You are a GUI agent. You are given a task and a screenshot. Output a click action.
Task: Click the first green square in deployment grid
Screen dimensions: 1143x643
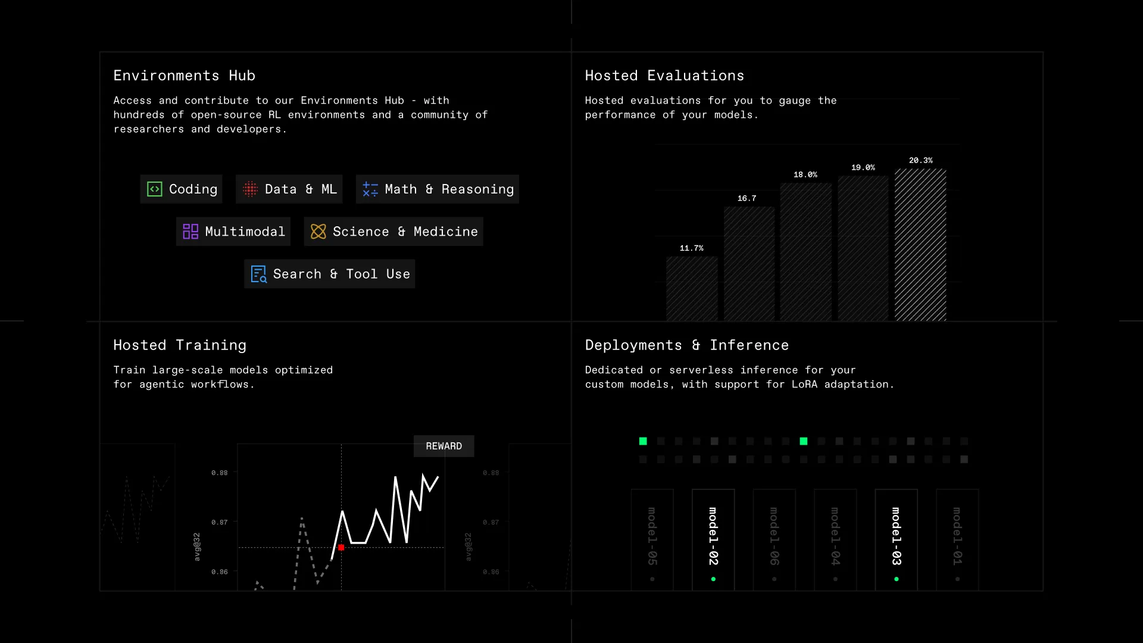pos(643,441)
